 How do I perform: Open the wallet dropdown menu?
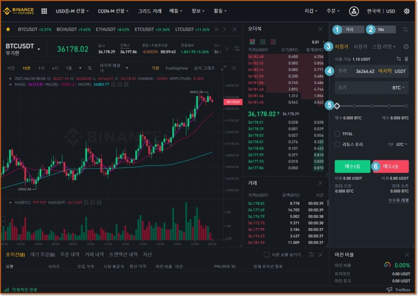click(x=311, y=11)
